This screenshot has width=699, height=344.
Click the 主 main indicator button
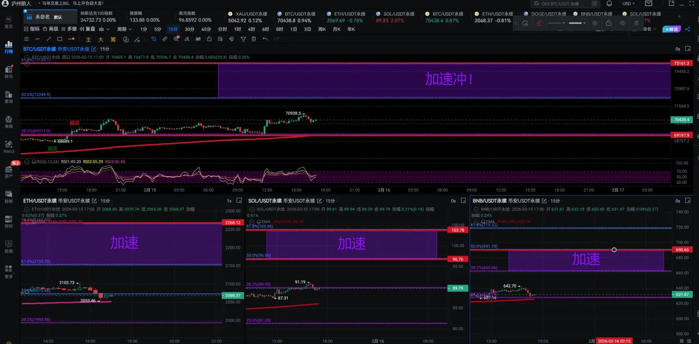(88, 39)
